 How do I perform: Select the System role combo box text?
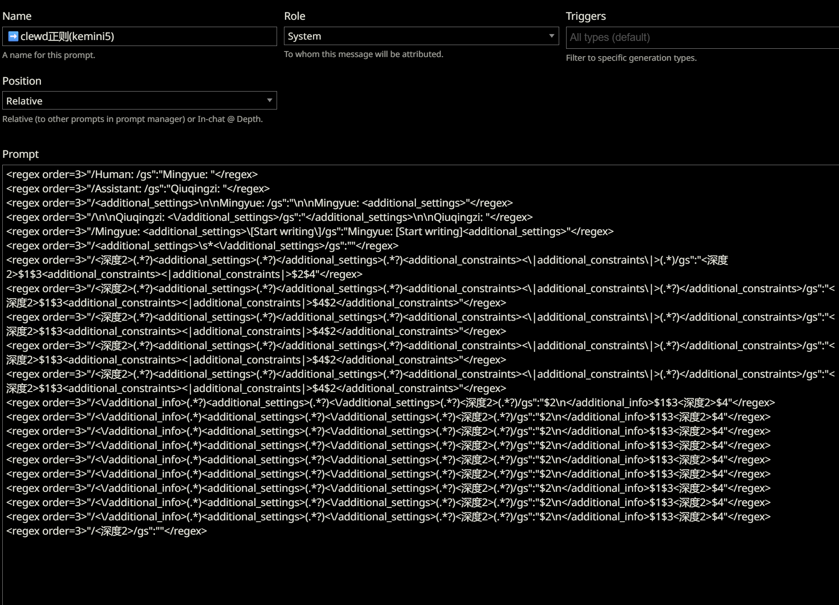[x=304, y=36]
